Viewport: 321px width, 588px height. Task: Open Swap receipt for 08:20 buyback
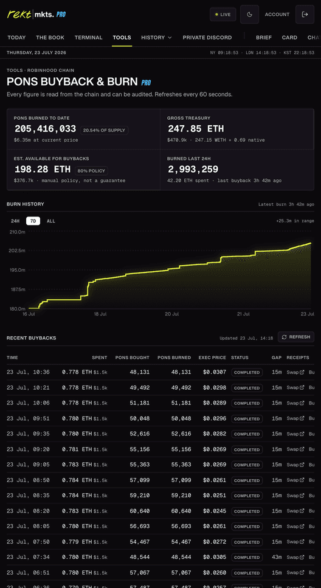(295, 511)
